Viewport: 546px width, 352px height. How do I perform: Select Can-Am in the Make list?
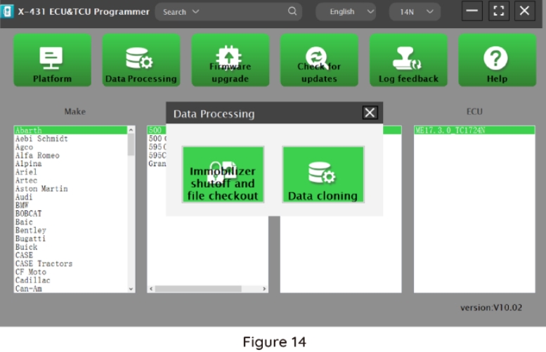tap(70, 288)
